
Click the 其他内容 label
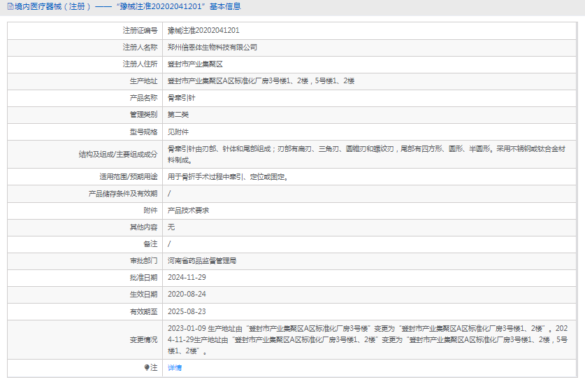(x=144, y=227)
